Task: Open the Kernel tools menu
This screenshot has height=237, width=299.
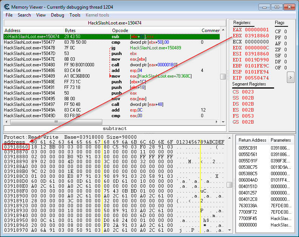Action: tap(97, 15)
